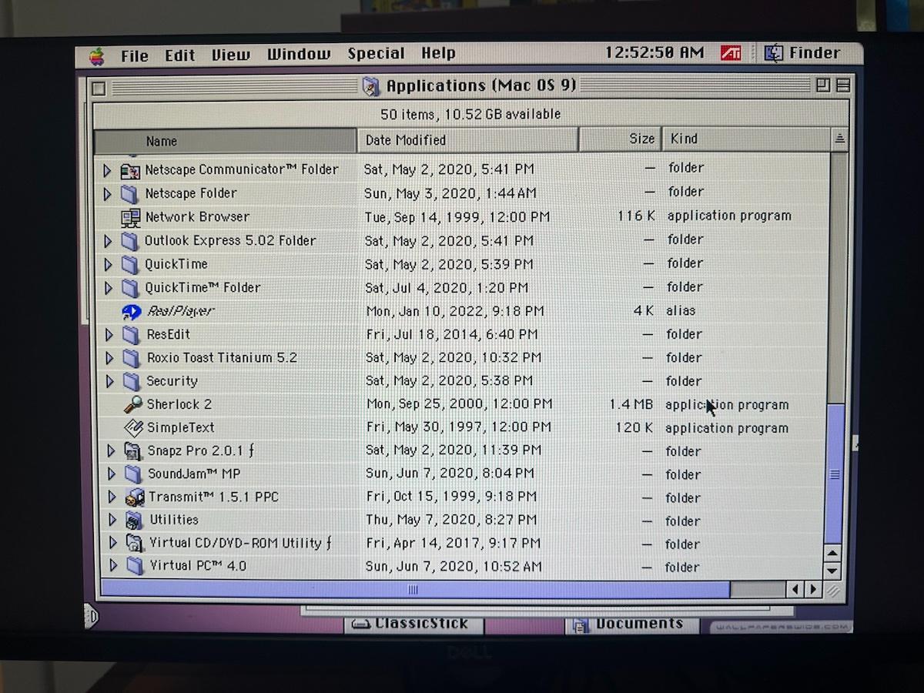
Task: Select the Sherlock 2 magnifier icon
Action: pyautogui.click(x=132, y=405)
